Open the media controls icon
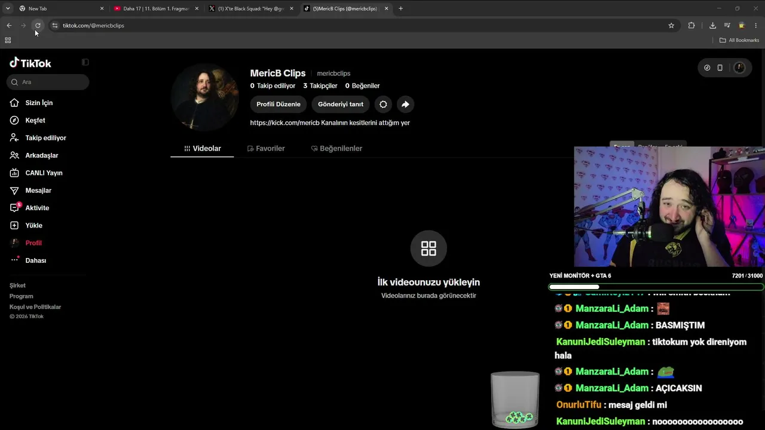This screenshot has height=430, width=765. pyautogui.click(x=727, y=26)
